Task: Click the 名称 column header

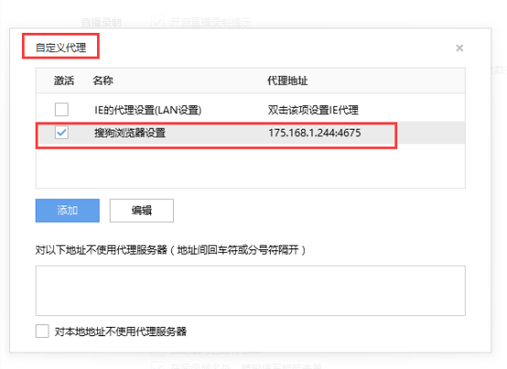Action: coord(102,80)
